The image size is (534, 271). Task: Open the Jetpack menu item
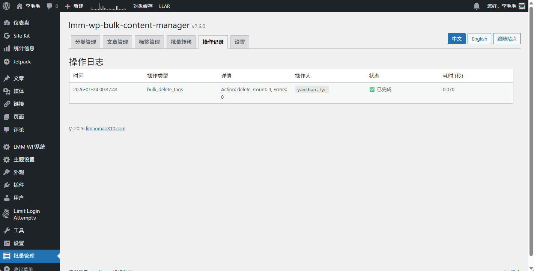[22, 62]
